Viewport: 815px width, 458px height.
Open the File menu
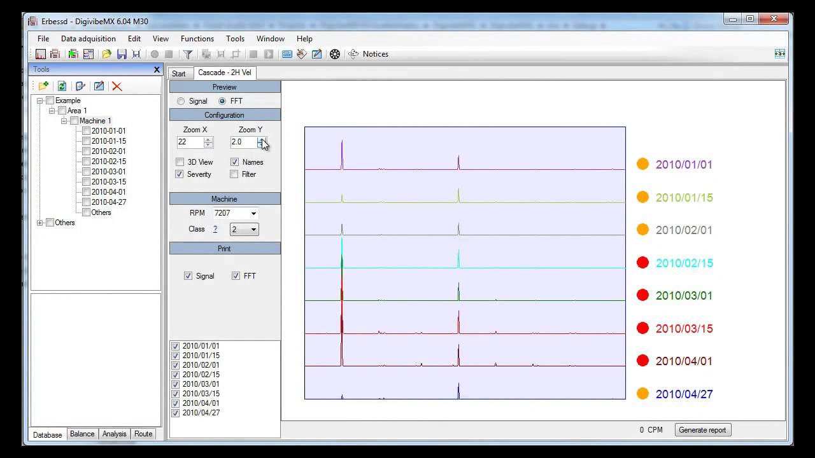pyautogui.click(x=43, y=39)
